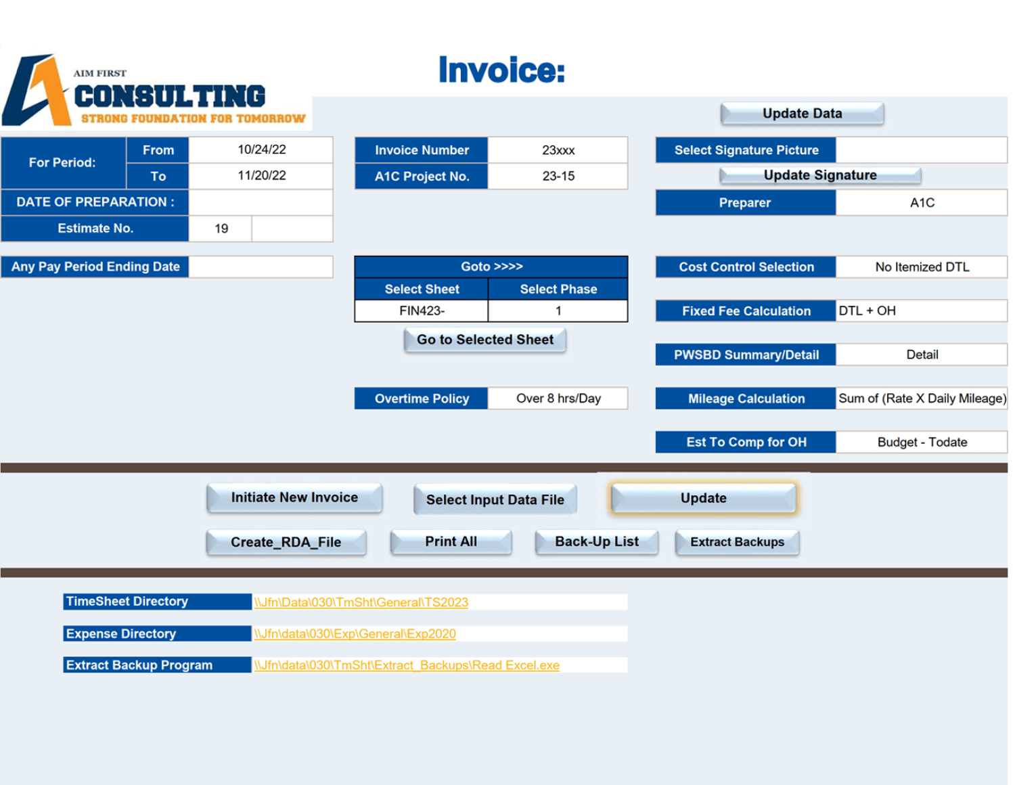Follow the Read Excel.exe program link
1015x785 pixels.
[x=407, y=665]
